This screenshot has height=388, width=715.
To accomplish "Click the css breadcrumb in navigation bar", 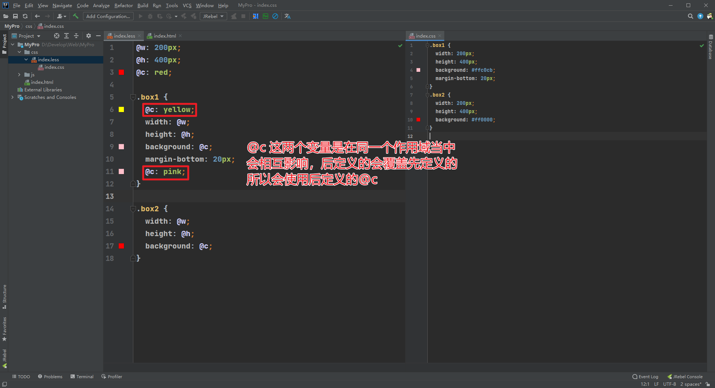I will 29,26.
